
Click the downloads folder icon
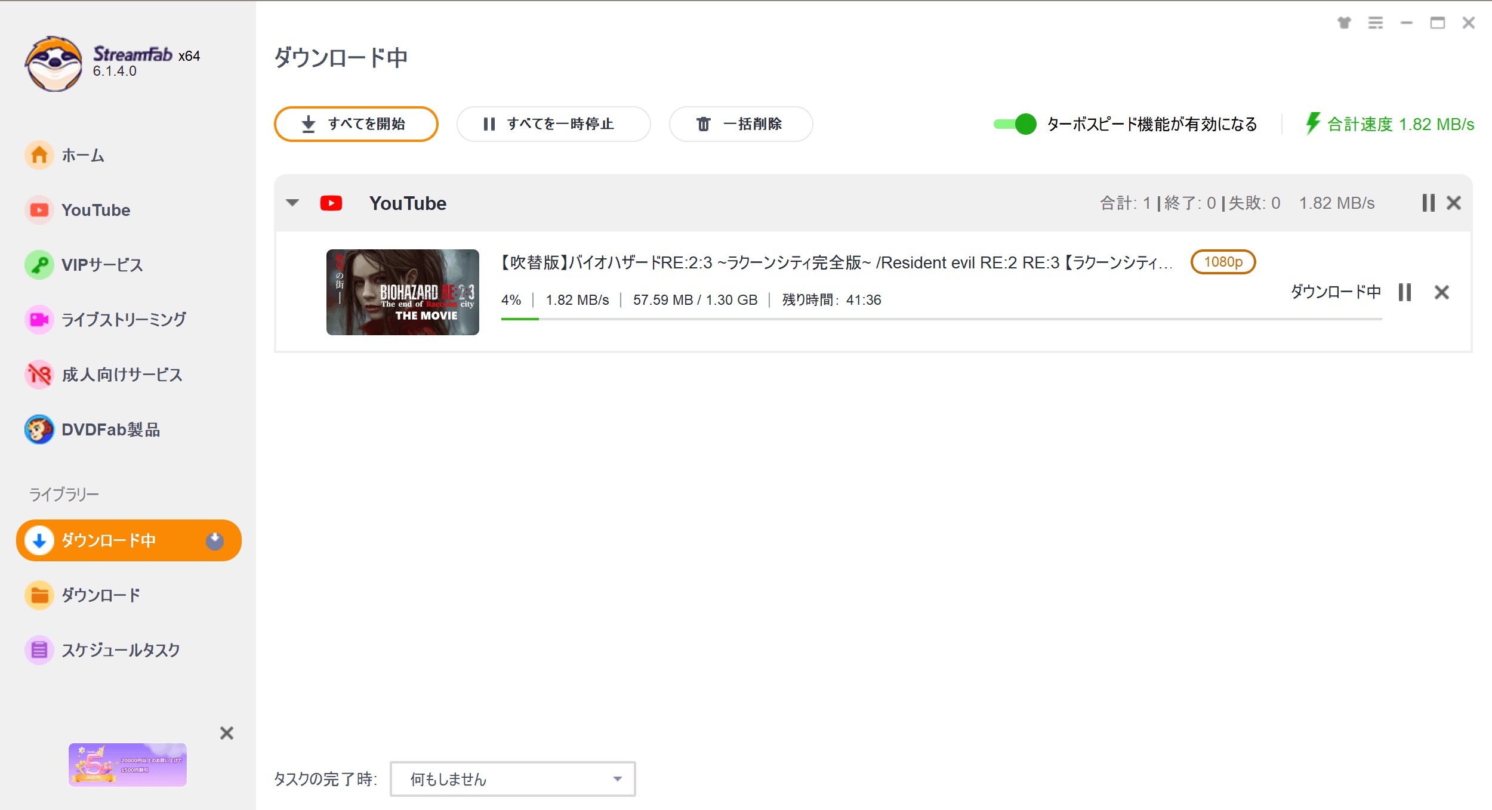click(39, 595)
